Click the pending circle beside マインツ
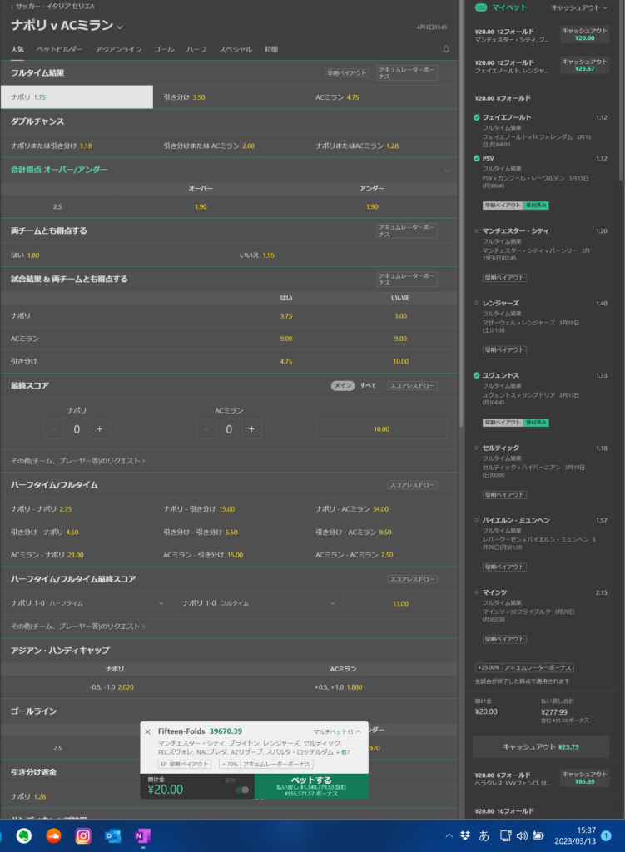Screen dimensions: 625x852 [x=477, y=592]
